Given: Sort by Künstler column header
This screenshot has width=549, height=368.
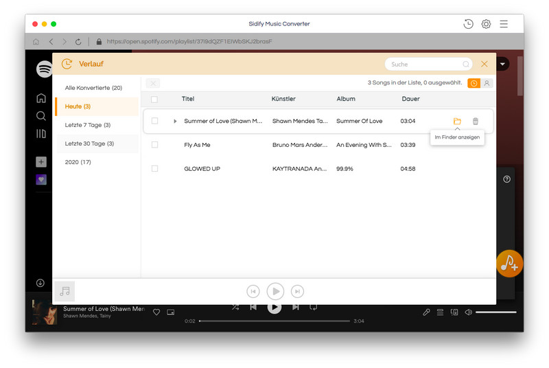Looking at the screenshot, I should [283, 99].
